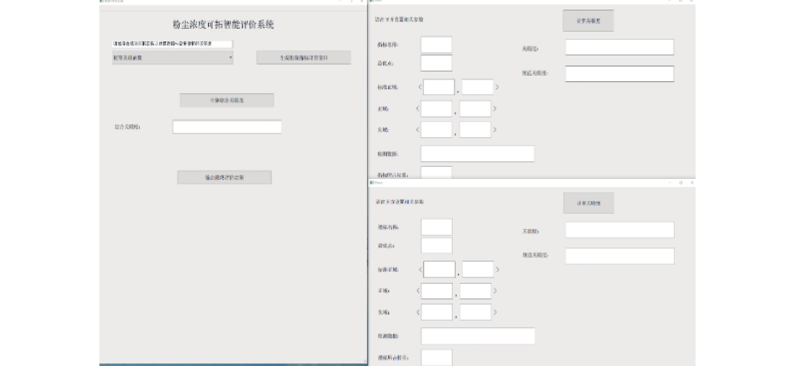Focus the 综合关联度 result field
795x366 pixels.
point(227,127)
